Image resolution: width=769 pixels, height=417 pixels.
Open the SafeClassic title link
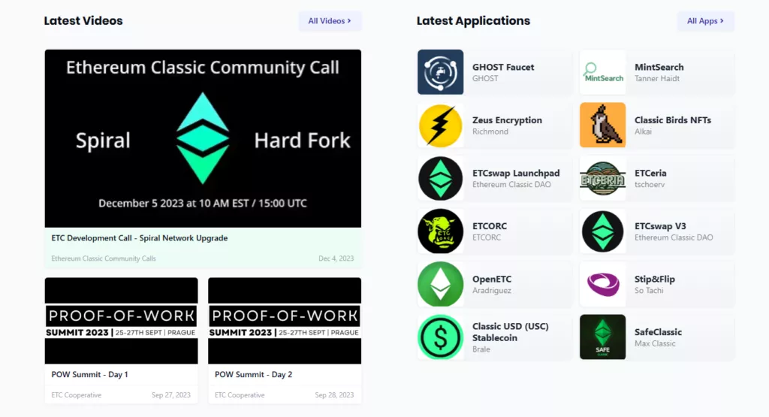(658, 332)
